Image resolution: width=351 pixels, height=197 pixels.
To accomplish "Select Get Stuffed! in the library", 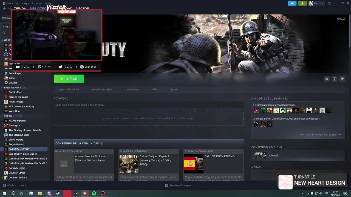I will pos(15,92).
